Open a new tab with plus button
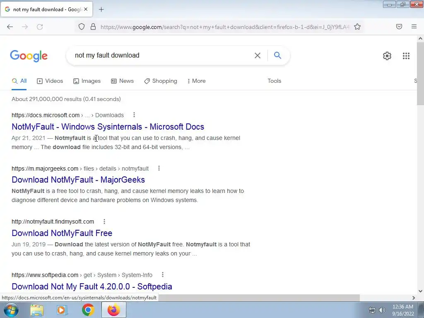Viewport: 424px width, 318px height. pyautogui.click(x=101, y=10)
